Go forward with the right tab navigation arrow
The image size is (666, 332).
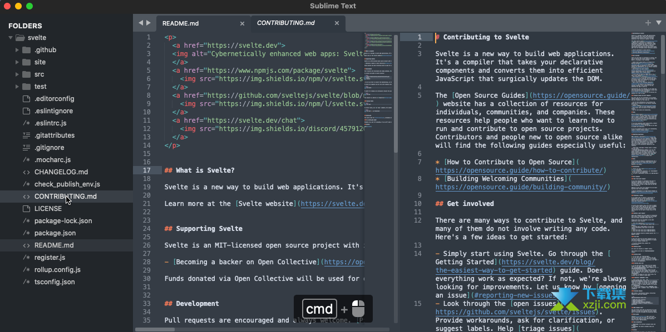[x=148, y=23]
